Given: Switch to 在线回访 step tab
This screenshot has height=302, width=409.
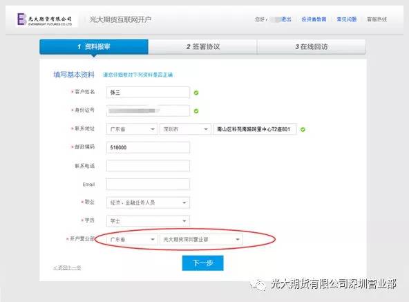Looking at the screenshot, I should (x=312, y=47).
